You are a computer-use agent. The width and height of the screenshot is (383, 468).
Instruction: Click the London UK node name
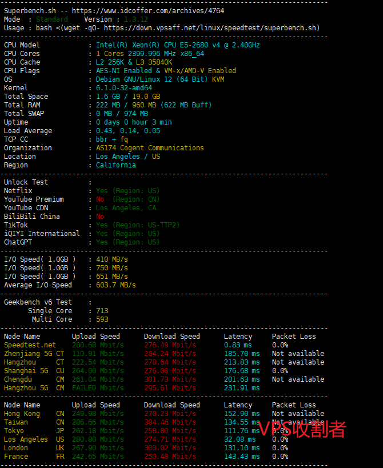(x=16, y=448)
